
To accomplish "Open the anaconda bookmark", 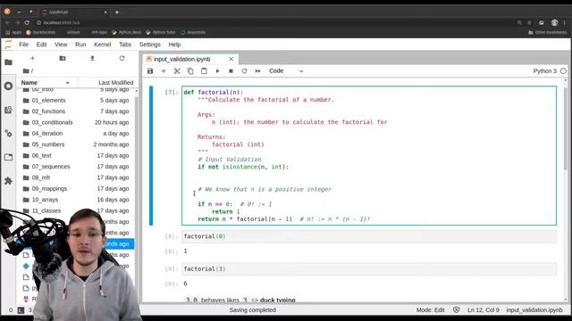I will 193,32.
